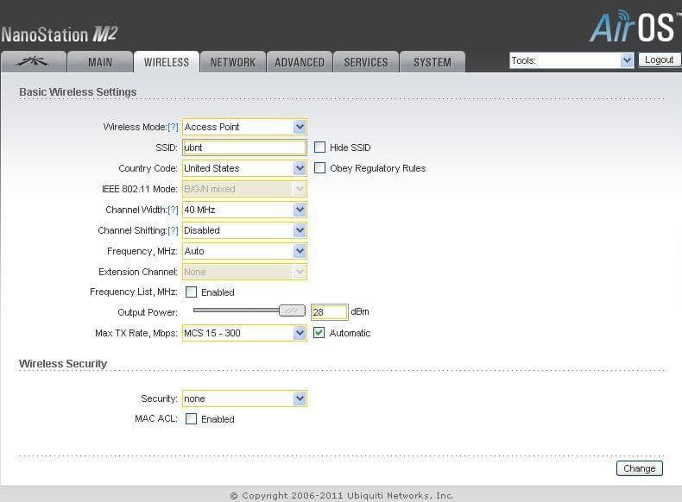This screenshot has width=682, height=502.
Task: Click the Wireless Mode help [?] link
Action: [173, 127]
